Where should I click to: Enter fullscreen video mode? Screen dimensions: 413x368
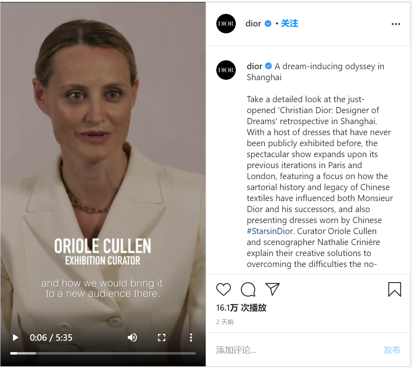pyautogui.click(x=161, y=337)
